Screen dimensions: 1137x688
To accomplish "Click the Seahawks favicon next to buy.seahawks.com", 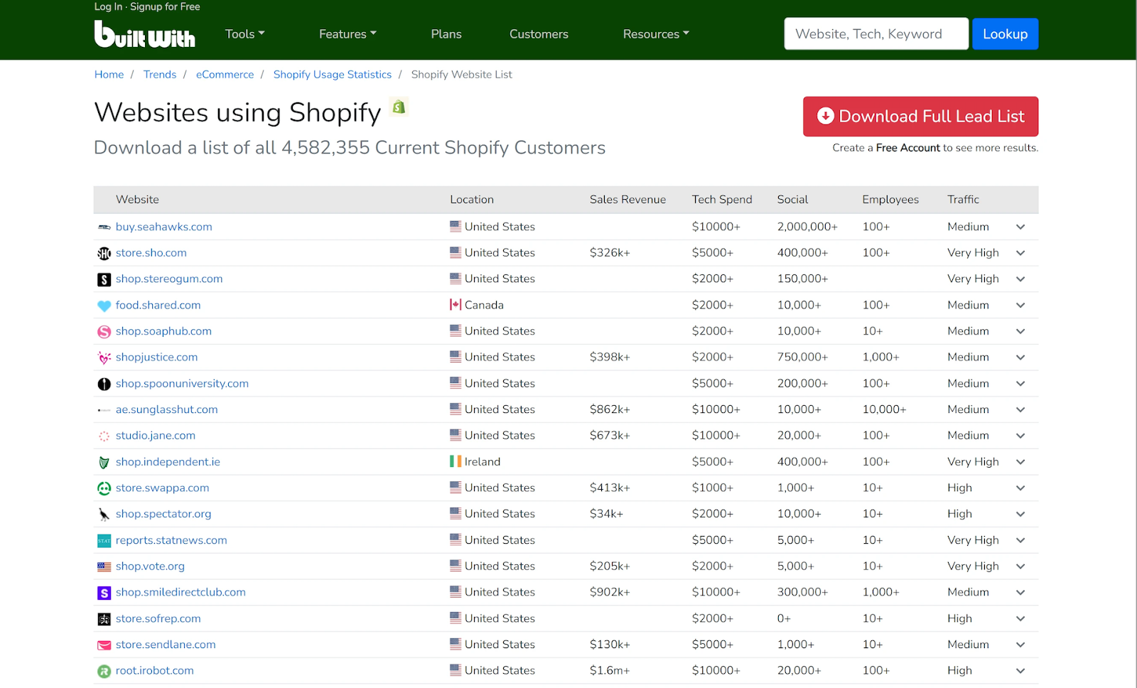I will pos(104,227).
